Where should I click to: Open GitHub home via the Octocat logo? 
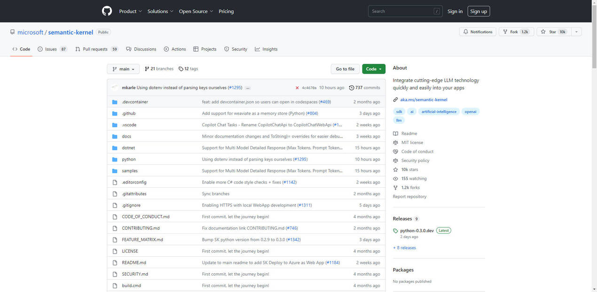107,11
